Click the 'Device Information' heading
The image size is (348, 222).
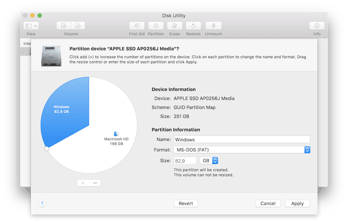point(174,89)
